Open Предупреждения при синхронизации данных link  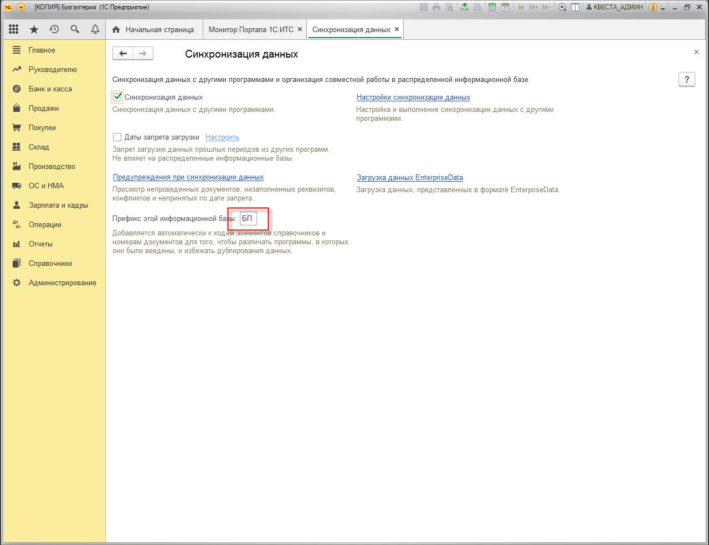click(188, 177)
